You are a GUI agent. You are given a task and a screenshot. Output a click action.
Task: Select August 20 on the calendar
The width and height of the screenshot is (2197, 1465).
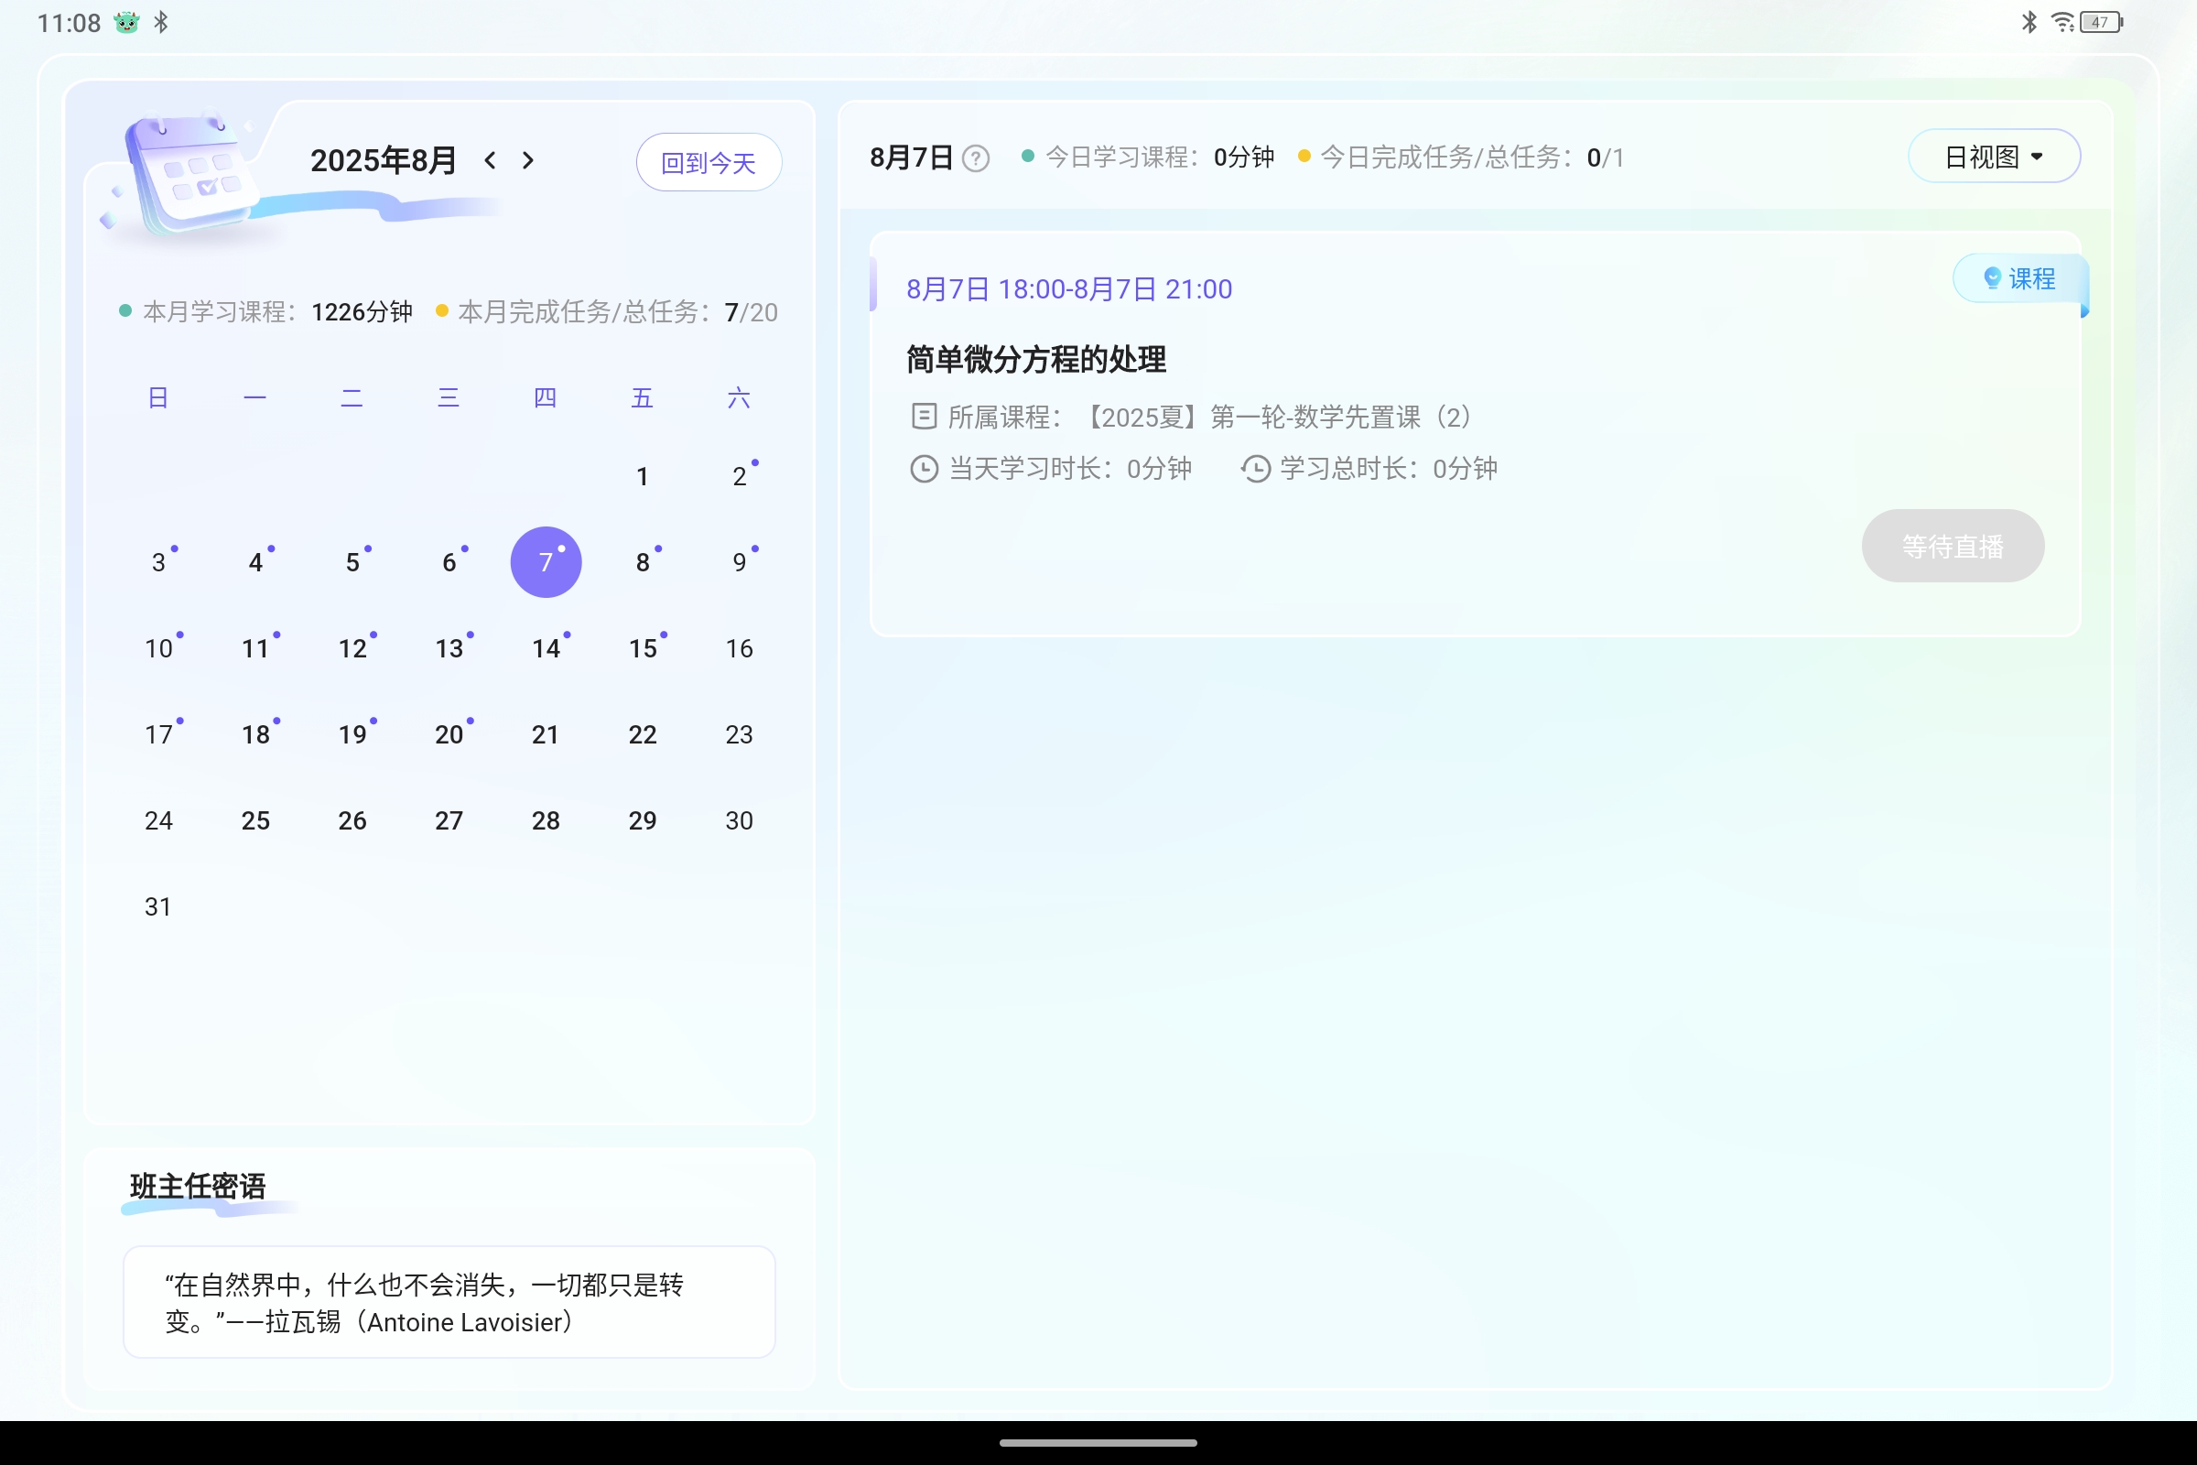point(449,734)
